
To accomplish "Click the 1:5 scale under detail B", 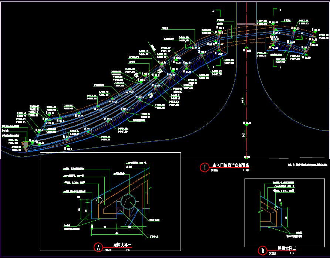I will (292, 253).
